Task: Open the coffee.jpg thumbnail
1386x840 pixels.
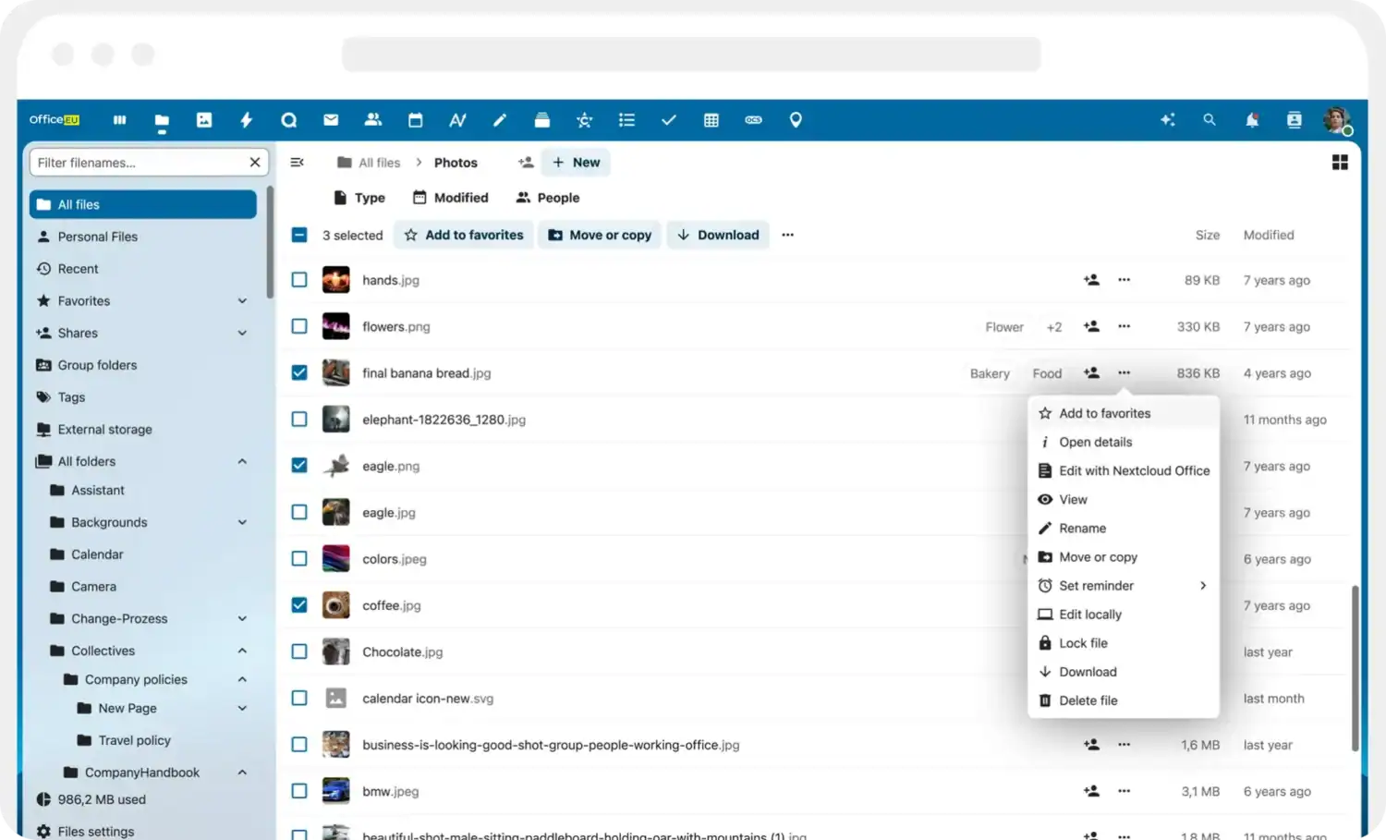Action: click(335, 605)
